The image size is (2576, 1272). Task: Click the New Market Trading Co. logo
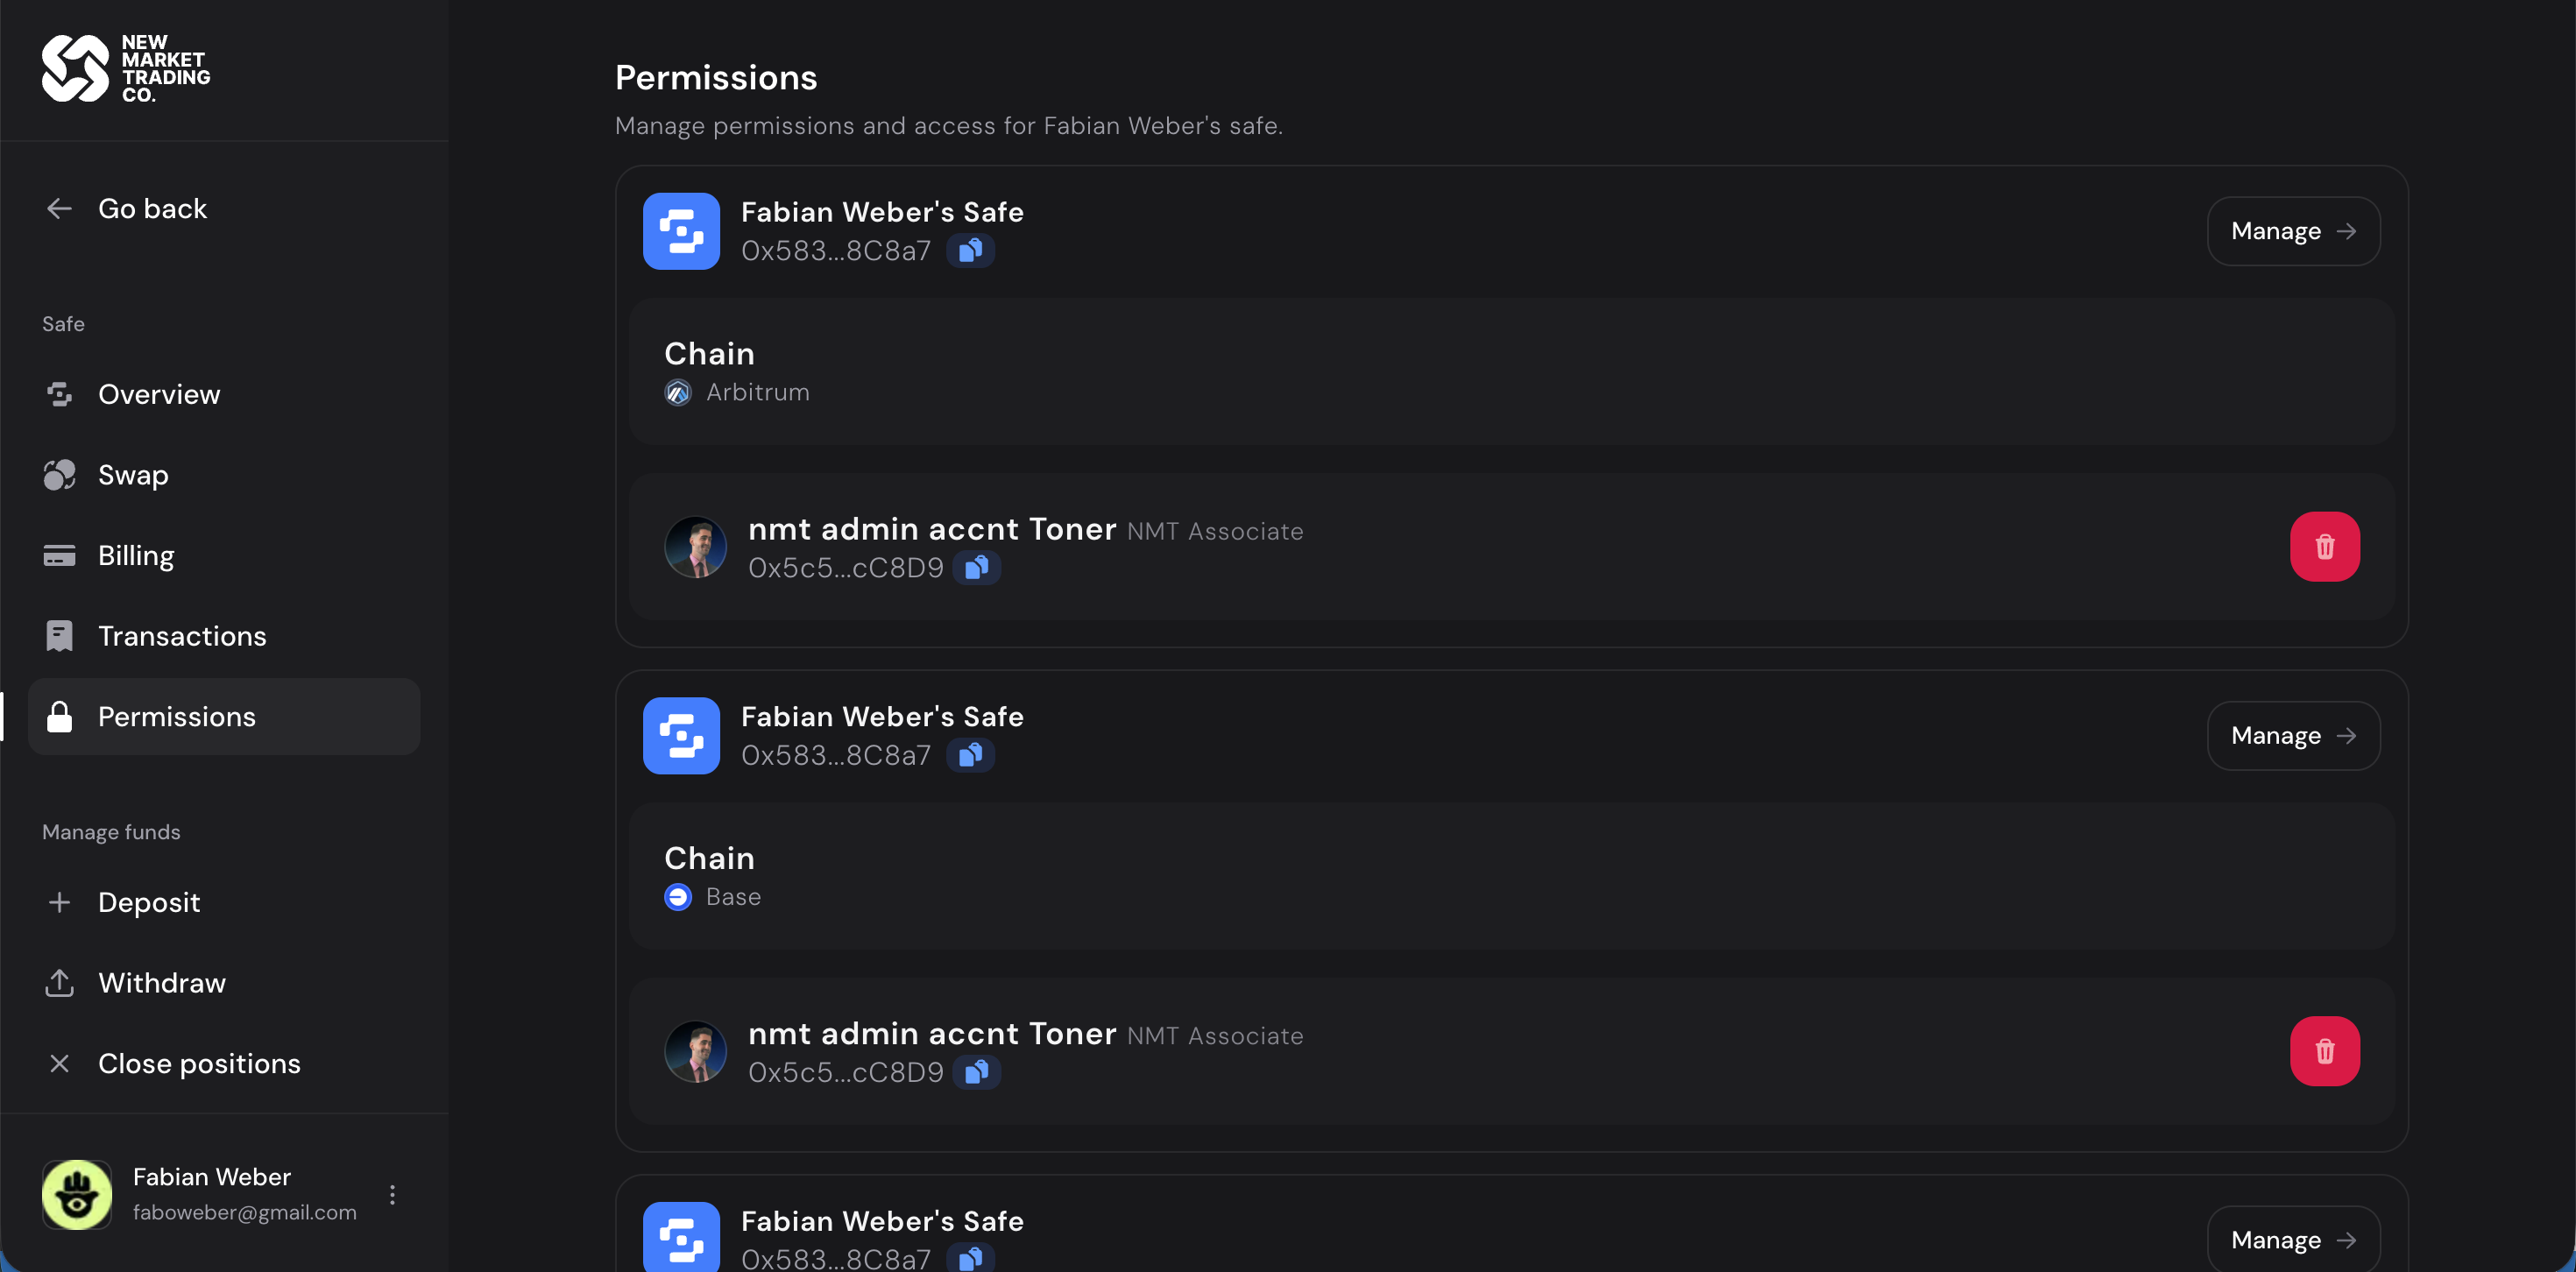tap(125, 68)
